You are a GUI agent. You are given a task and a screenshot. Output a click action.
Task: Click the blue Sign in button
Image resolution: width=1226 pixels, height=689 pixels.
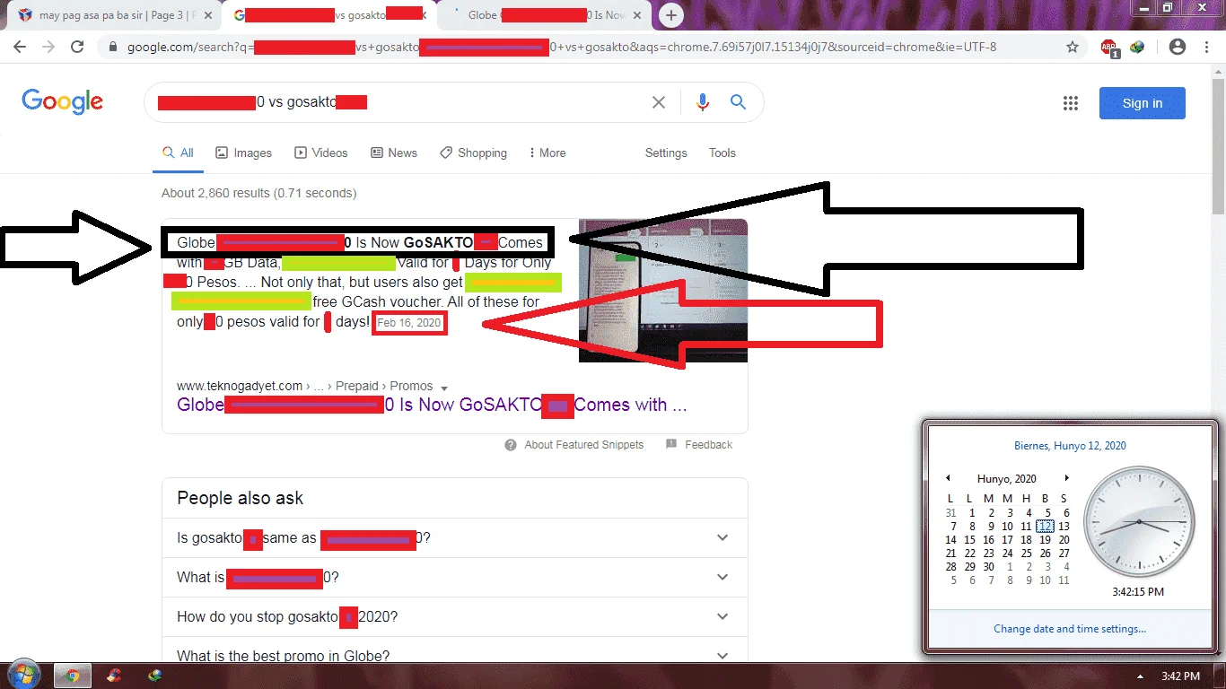tap(1142, 103)
